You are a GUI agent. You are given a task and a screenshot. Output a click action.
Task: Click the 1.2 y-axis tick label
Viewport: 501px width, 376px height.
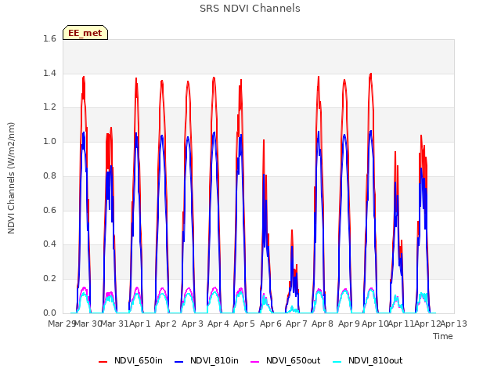[x=49, y=107]
